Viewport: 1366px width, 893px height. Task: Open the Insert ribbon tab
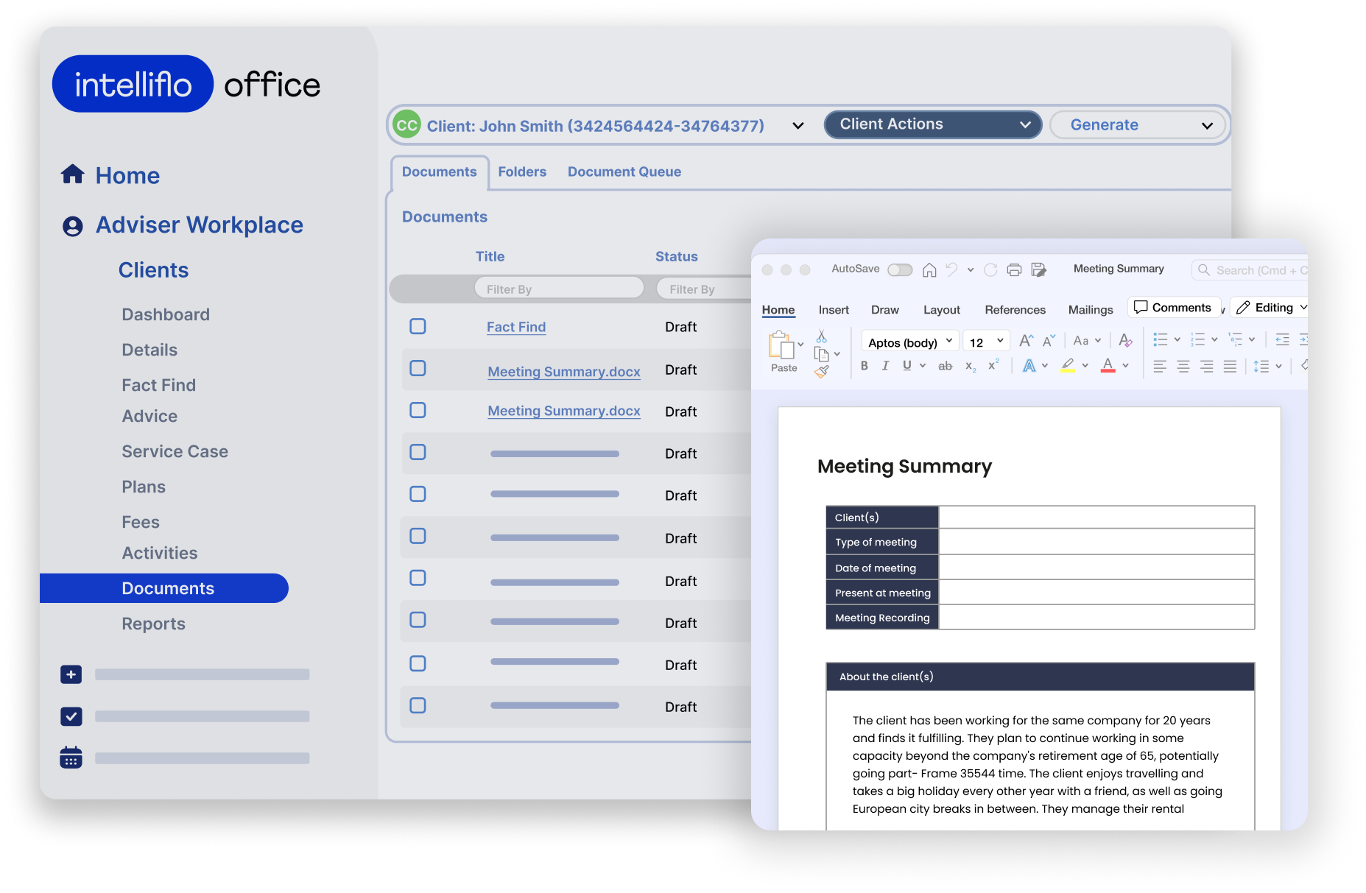(834, 310)
